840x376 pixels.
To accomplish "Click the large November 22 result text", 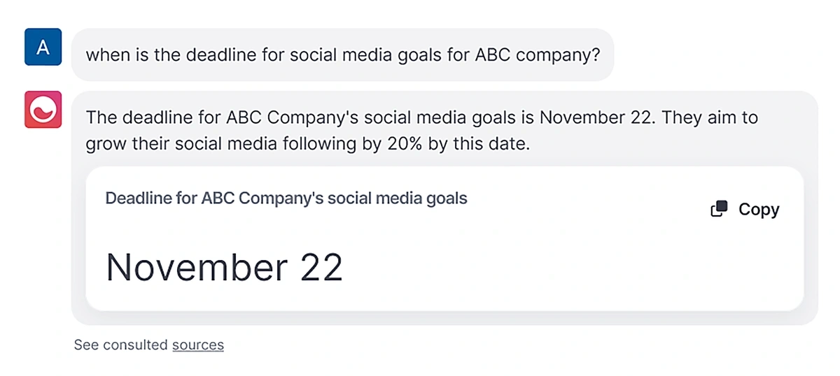I will pos(225,267).
